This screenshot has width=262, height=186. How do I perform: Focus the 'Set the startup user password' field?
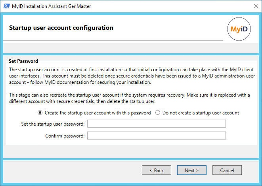coord(157,124)
